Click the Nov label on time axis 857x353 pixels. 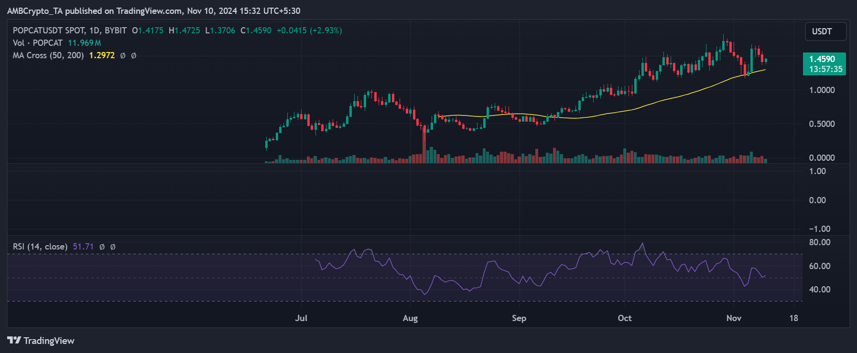point(734,318)
